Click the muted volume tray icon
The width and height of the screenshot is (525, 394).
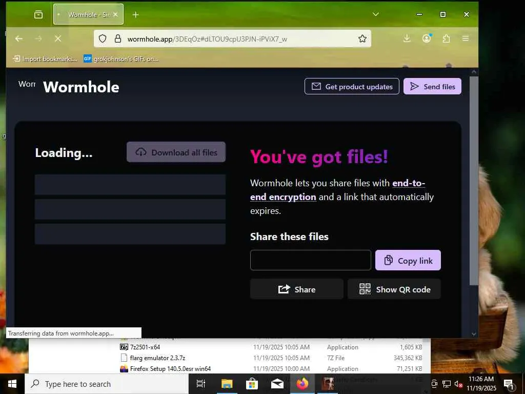click(x=458, y=384)
